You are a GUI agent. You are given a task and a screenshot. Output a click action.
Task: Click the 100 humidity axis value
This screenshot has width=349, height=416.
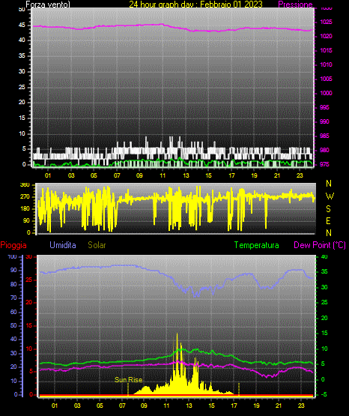(12, 256)
